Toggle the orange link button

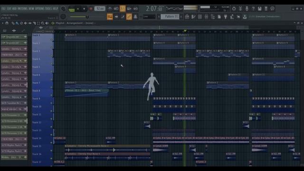point(129,17)
